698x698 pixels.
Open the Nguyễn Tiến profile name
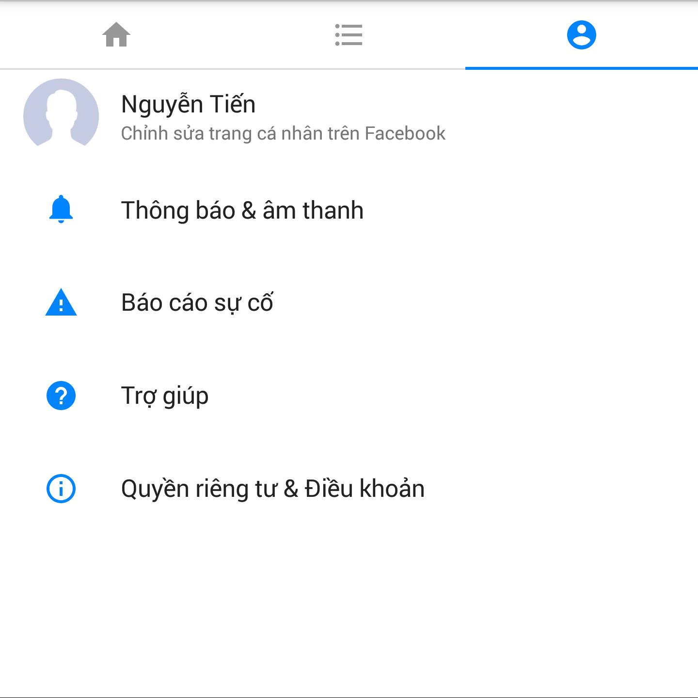(188, 104)
